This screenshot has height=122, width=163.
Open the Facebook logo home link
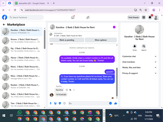point(5,17)
